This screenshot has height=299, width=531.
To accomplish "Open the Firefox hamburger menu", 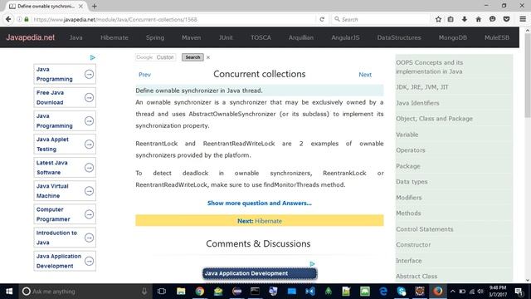I will pyautogui.click(x=523, y=19).
